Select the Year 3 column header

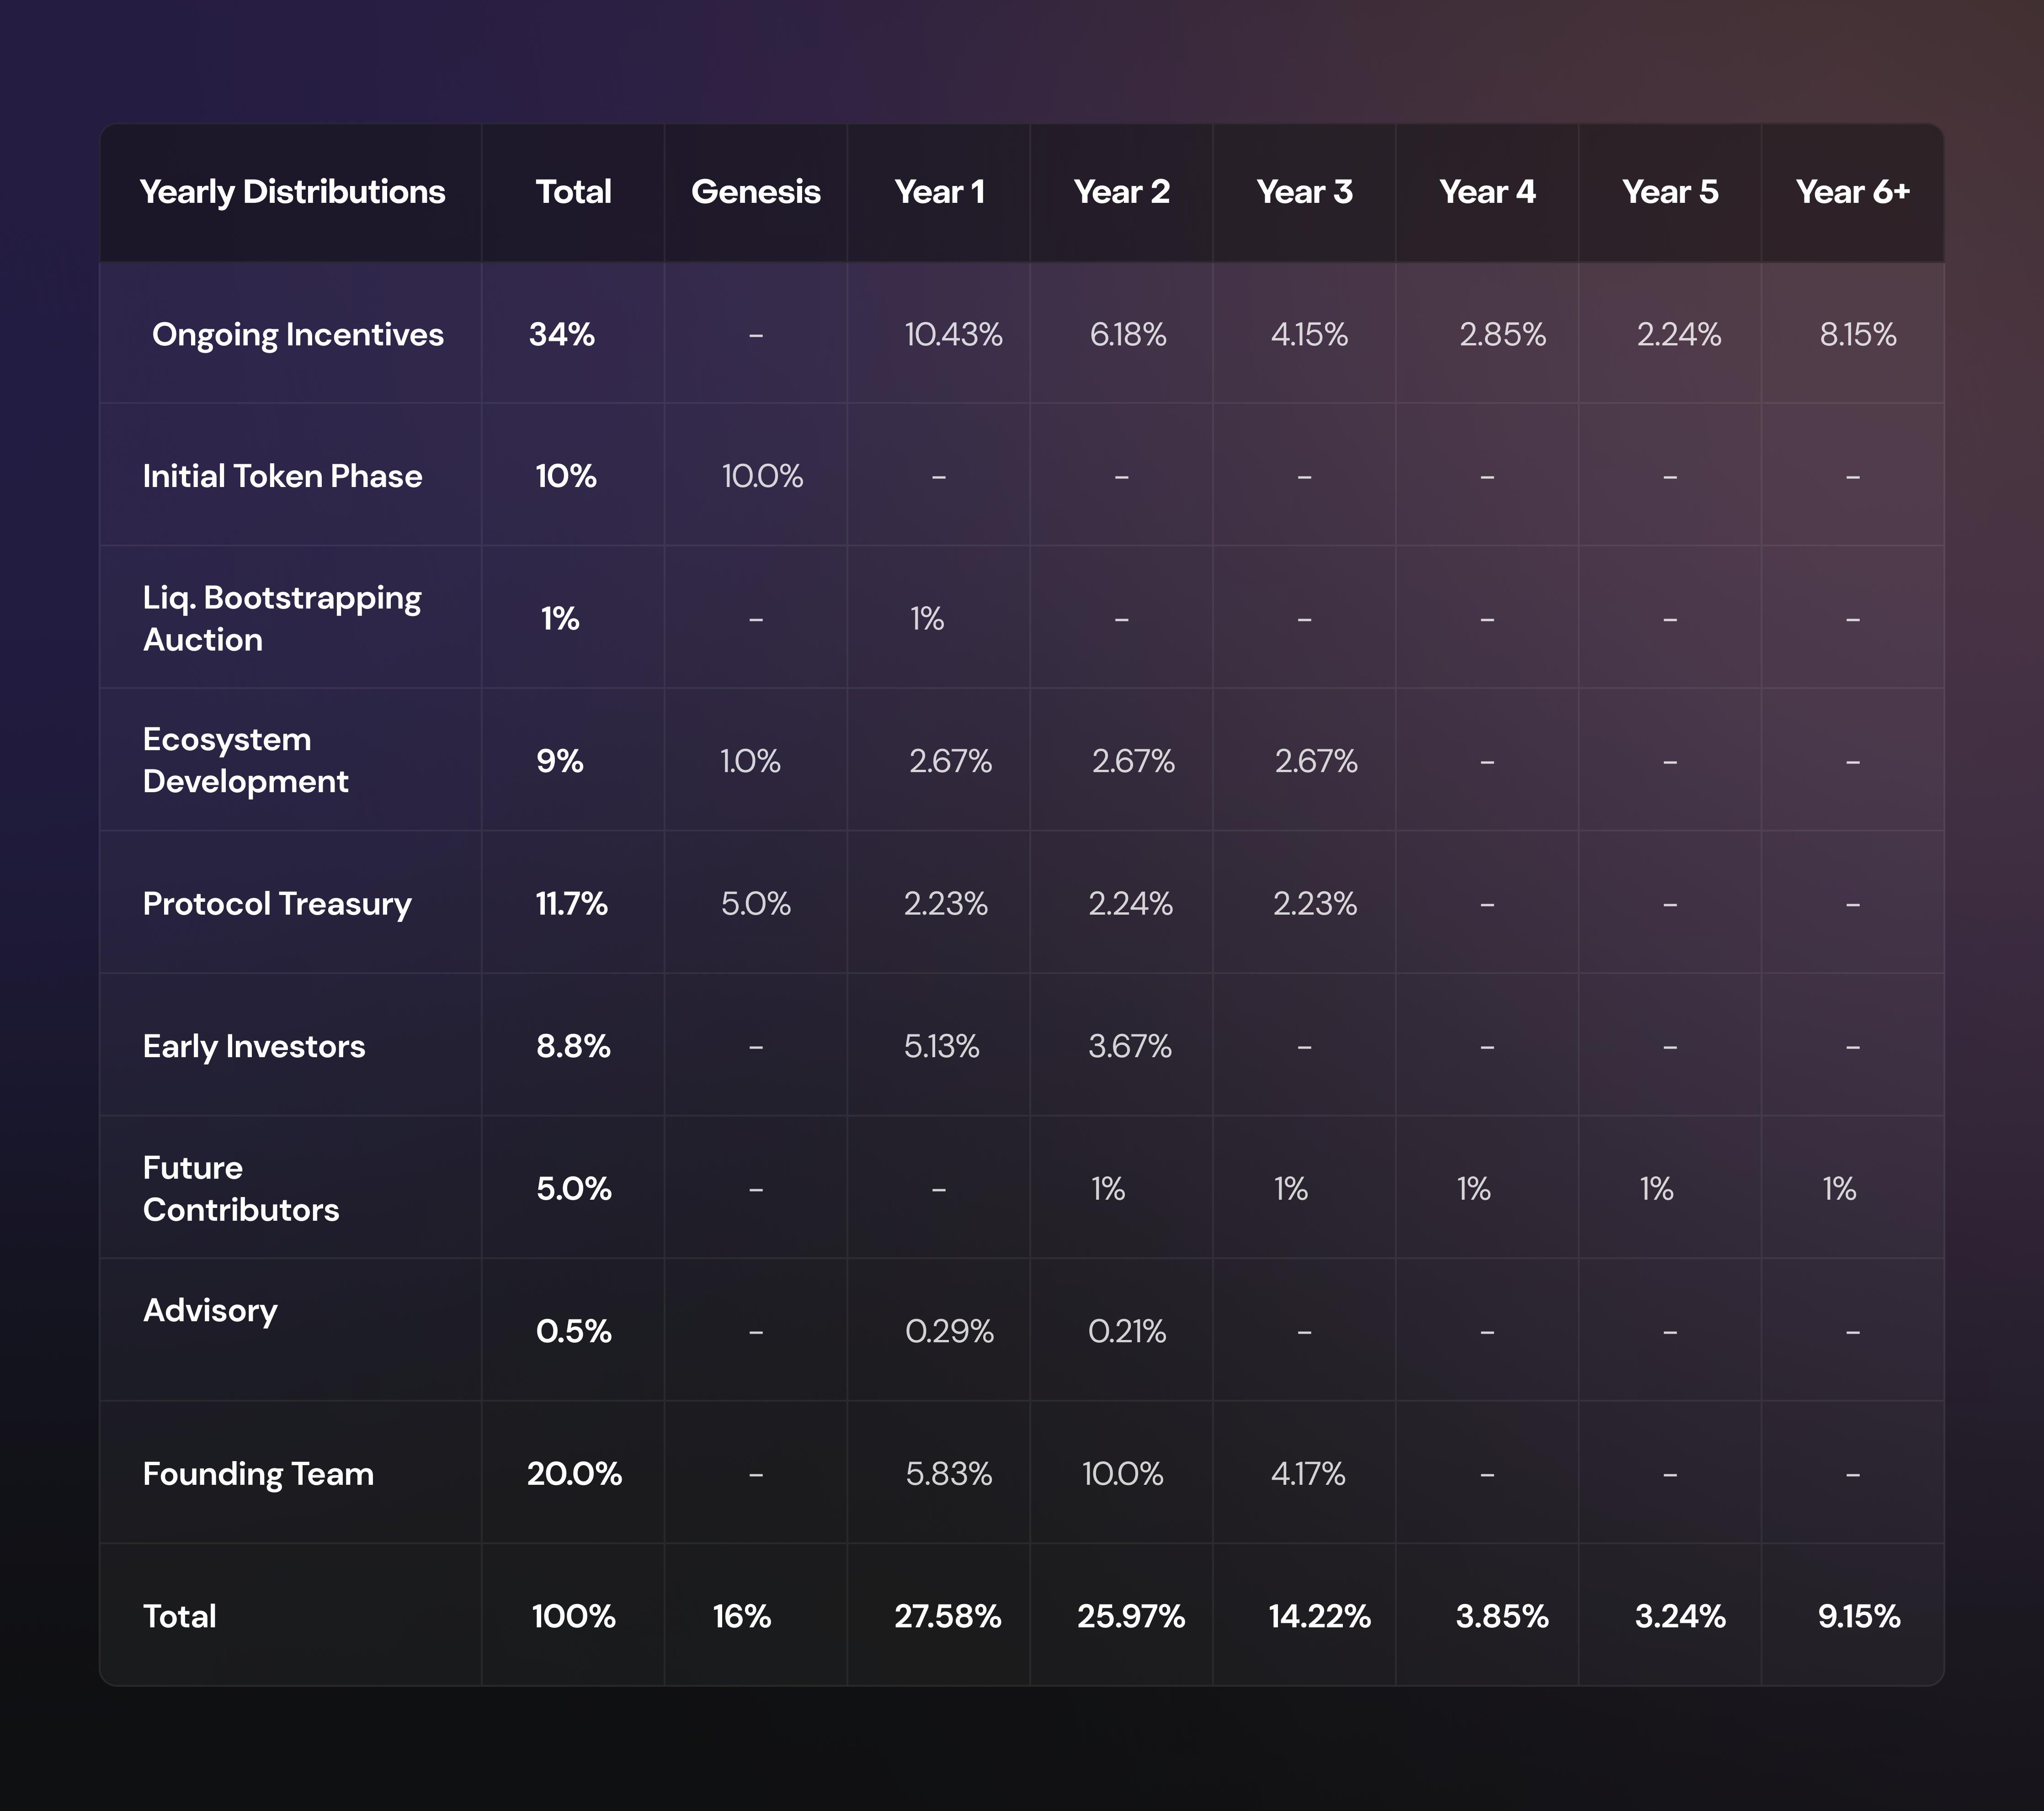1305,192
